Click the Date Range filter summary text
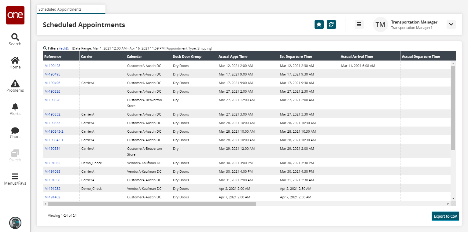The width and height of the screenshot is (468, 232). (x=119, y=48)
